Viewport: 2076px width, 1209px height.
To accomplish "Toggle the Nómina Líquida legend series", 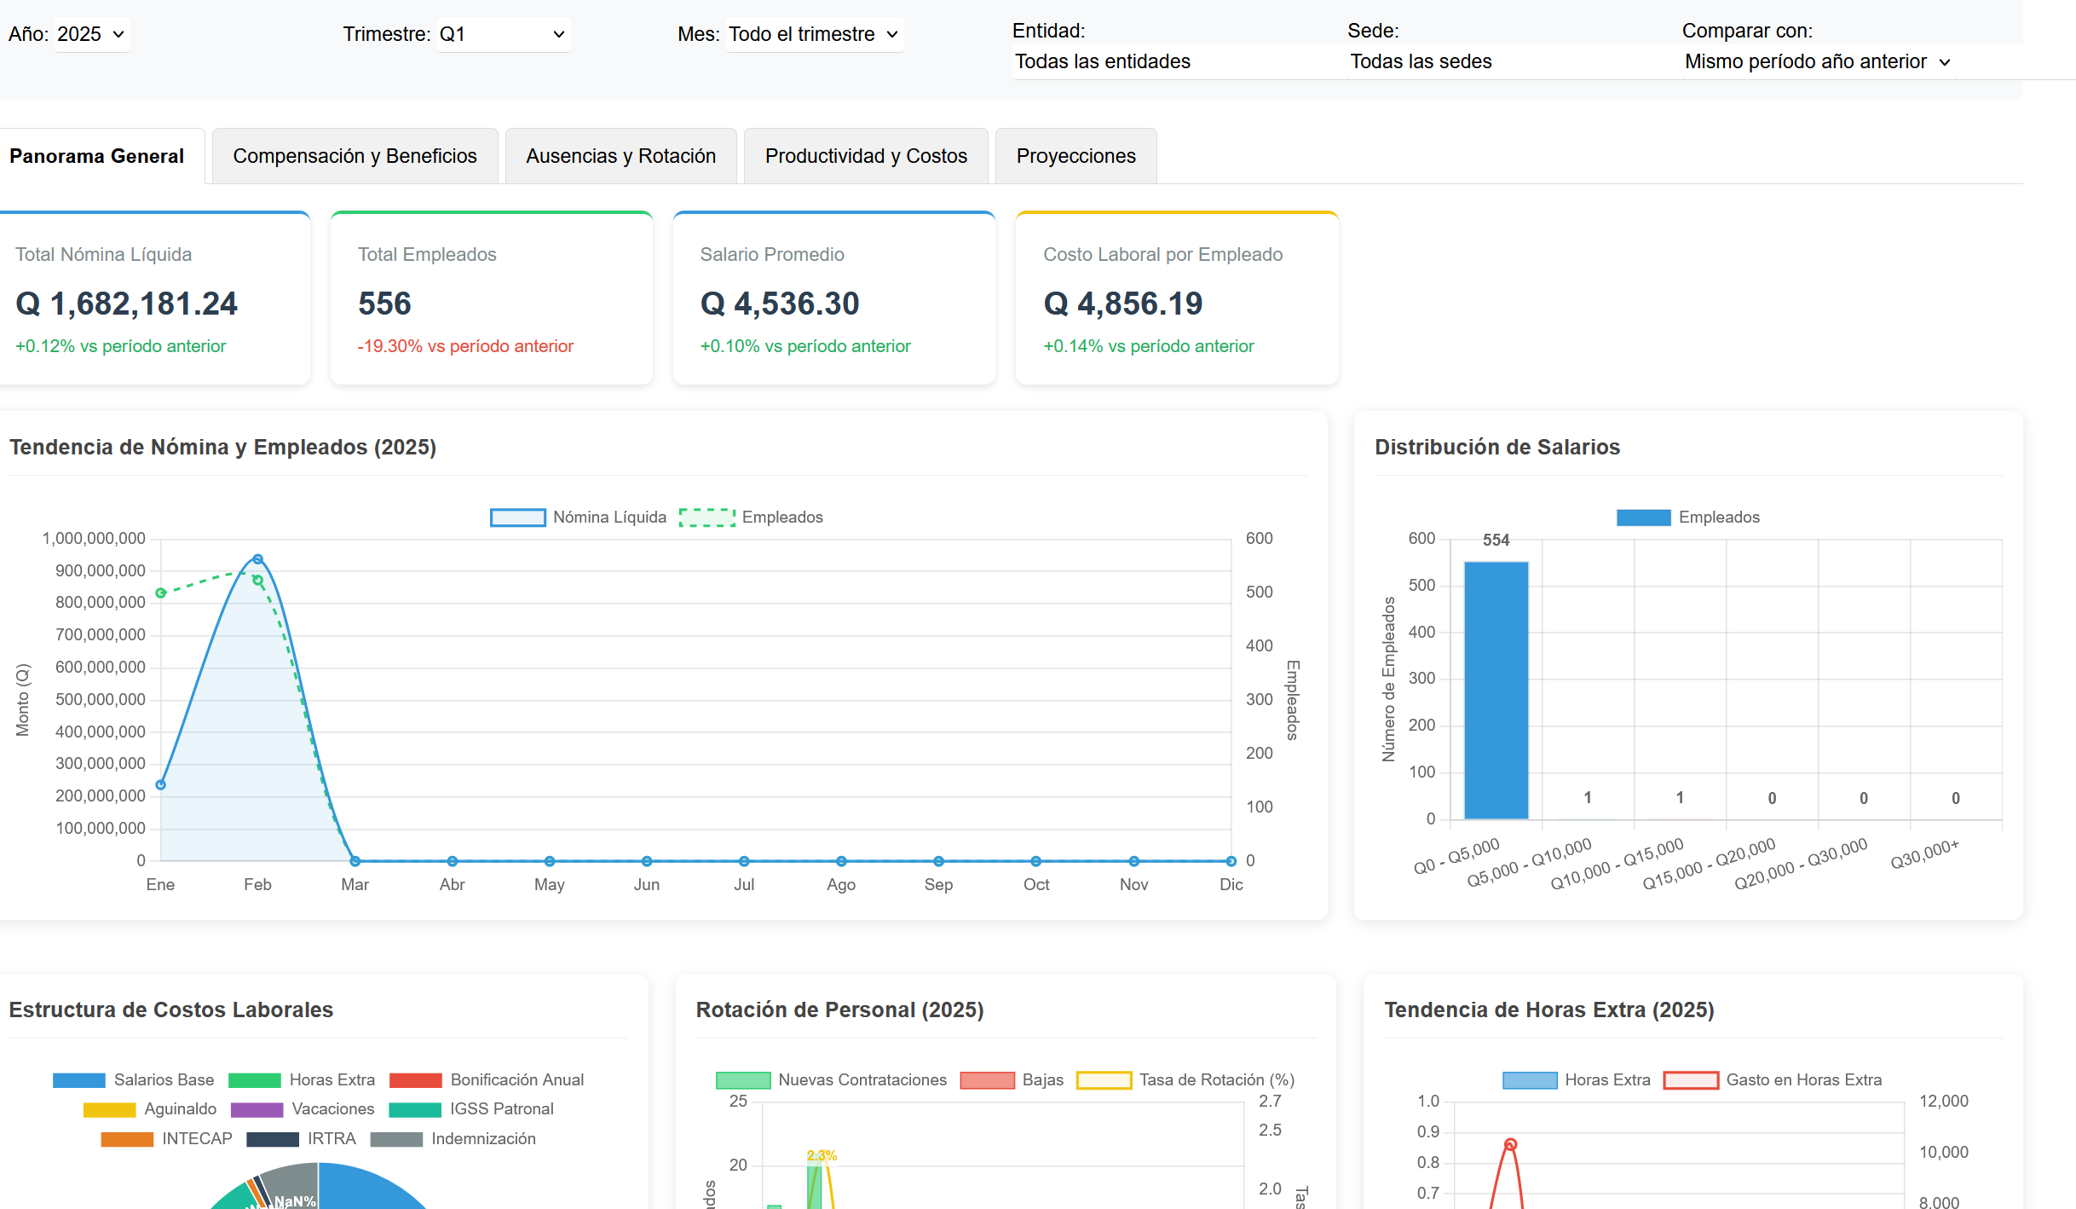I will [x=578, y=518].
